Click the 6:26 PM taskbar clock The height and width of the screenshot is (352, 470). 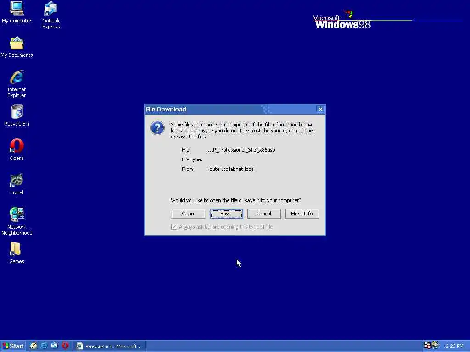pyautogui.click(x=454, y=346)
